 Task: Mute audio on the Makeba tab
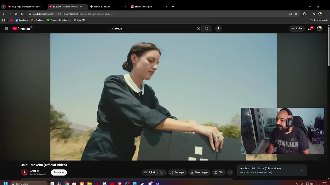tap(81, 7)
